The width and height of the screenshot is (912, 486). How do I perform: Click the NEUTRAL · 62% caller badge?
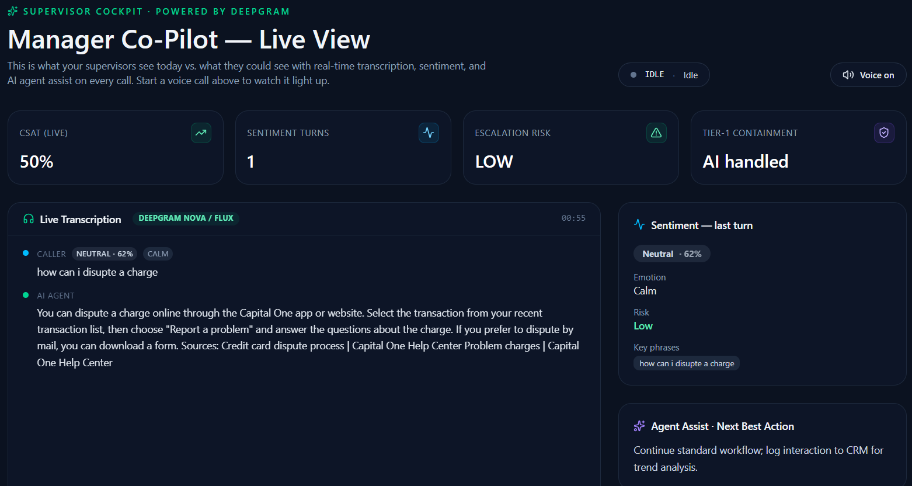click(x=105, y=254)
